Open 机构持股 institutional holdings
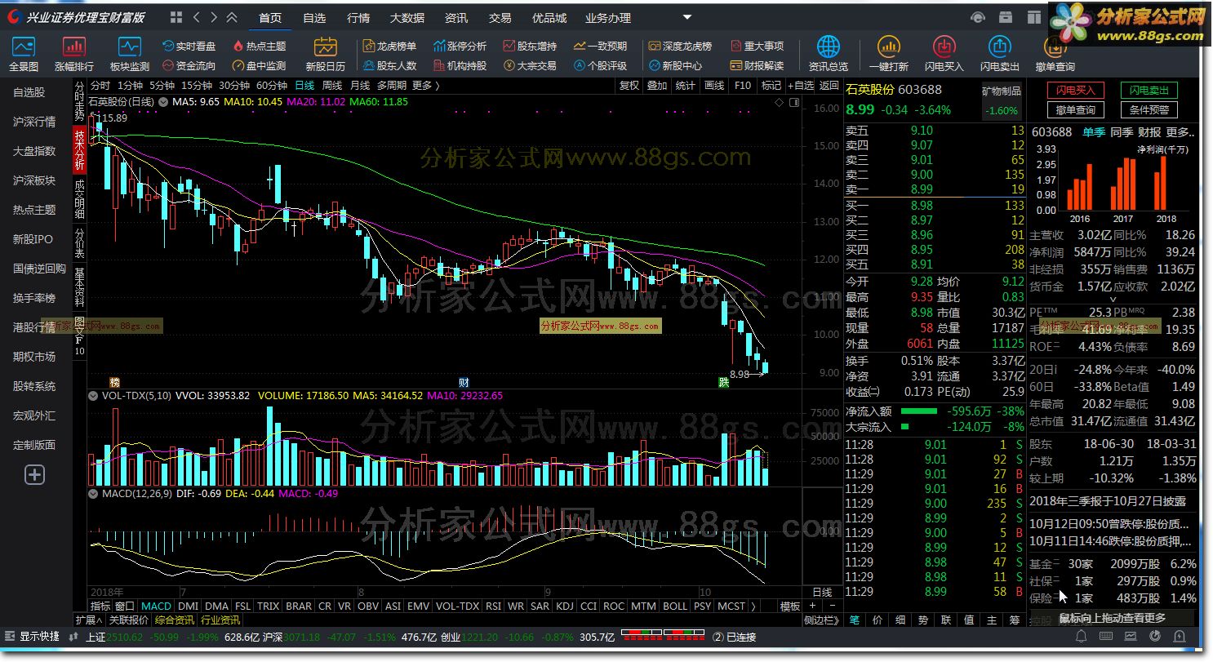Screen dimensions: 1213x662 (460, 66)
